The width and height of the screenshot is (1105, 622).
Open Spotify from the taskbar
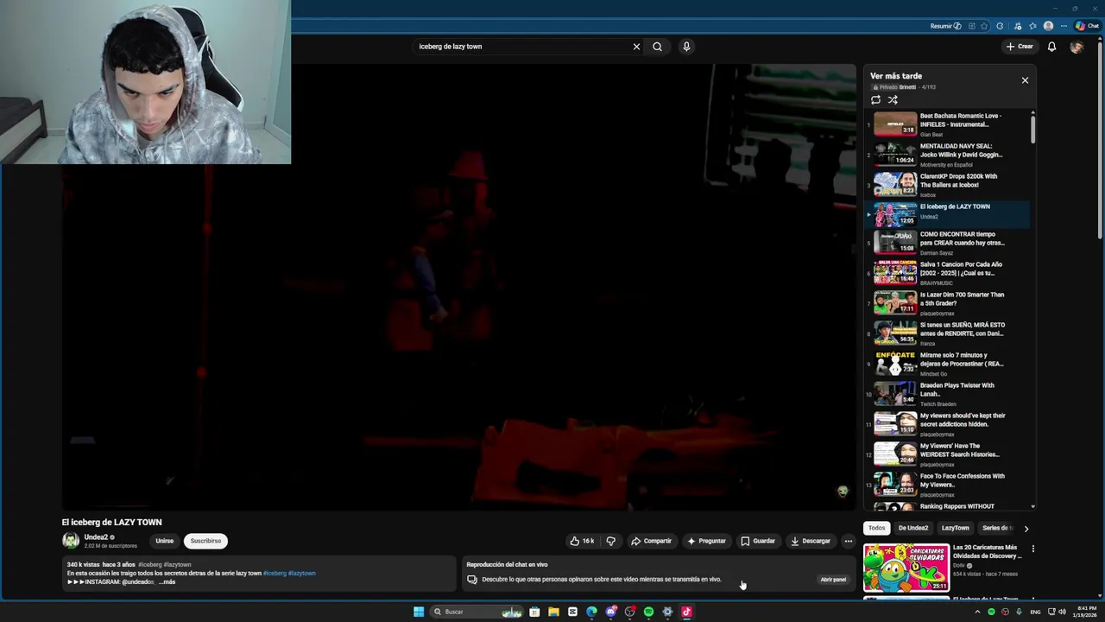coord(648,612)
